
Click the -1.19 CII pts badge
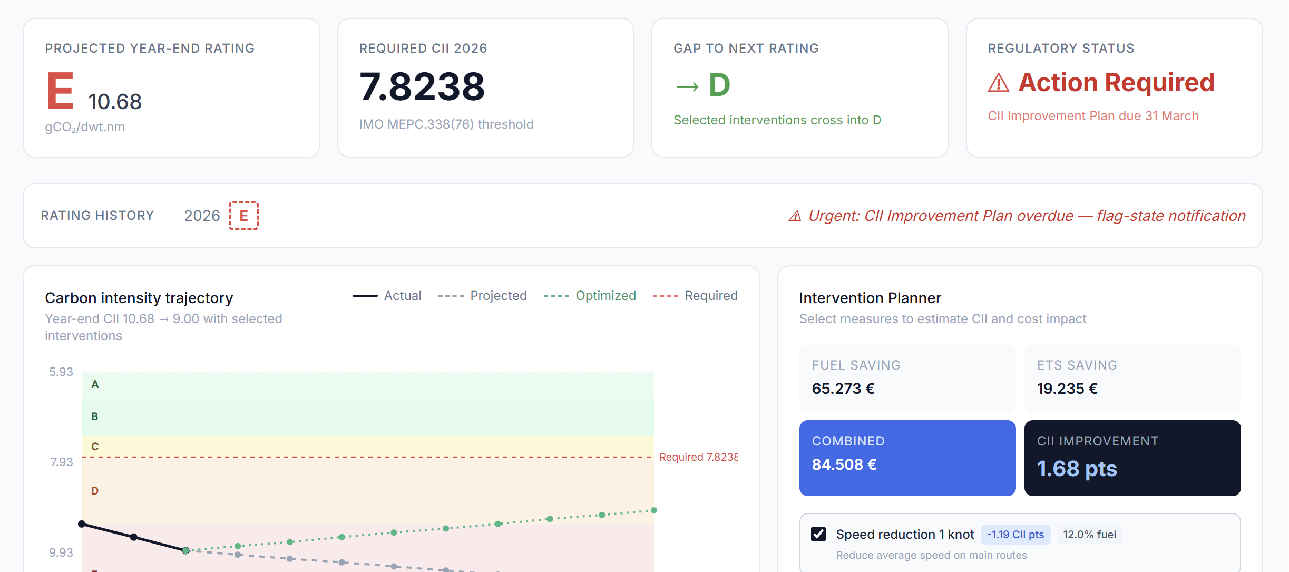pos(1015,535)
